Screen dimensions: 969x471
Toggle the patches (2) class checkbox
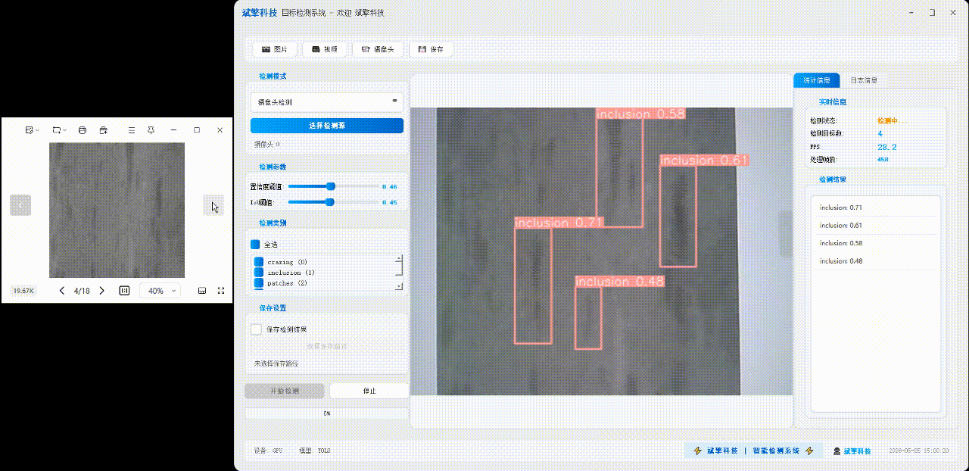tap(259, 283)
